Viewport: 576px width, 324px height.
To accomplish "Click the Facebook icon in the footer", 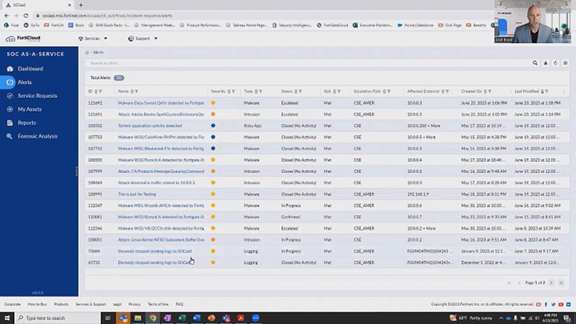I will [x=546, y=305].
